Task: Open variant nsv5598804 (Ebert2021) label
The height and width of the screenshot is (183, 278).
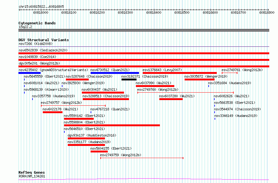Action: [x=84, y=122]
